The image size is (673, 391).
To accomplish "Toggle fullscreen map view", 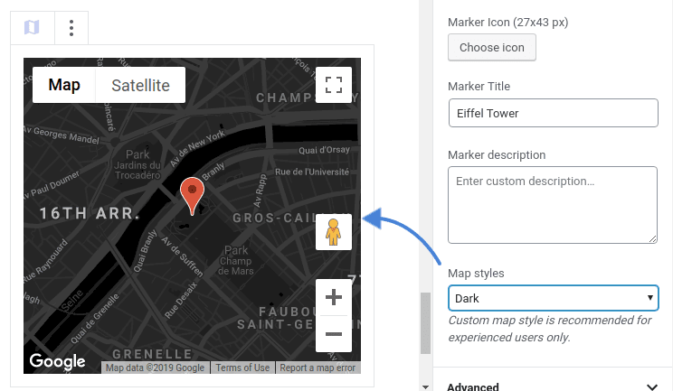I will pos(334,85).
